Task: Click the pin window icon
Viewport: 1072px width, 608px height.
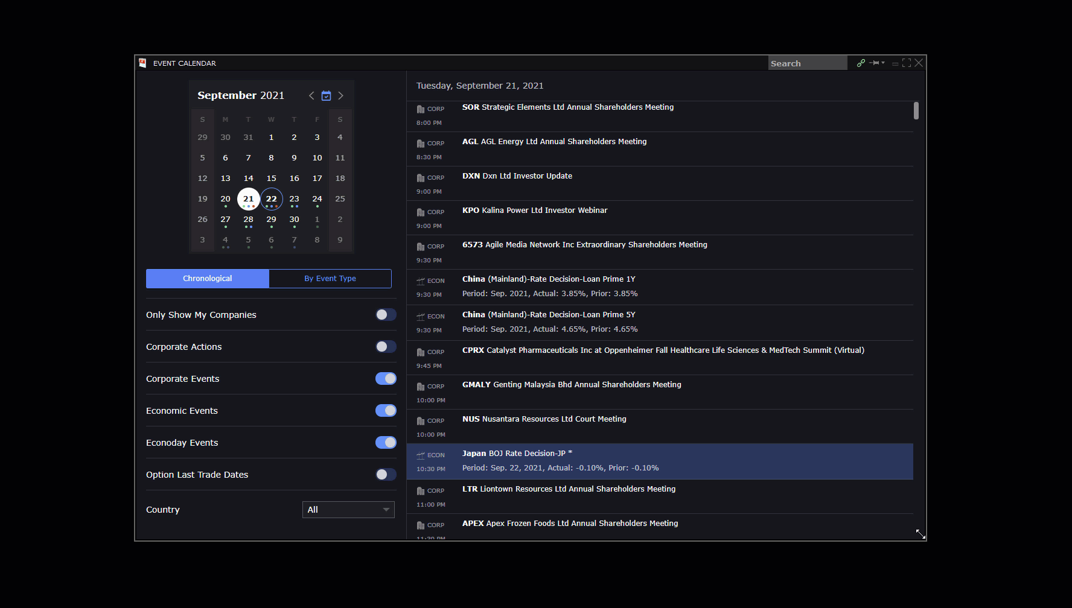Action: click(875, 63)
